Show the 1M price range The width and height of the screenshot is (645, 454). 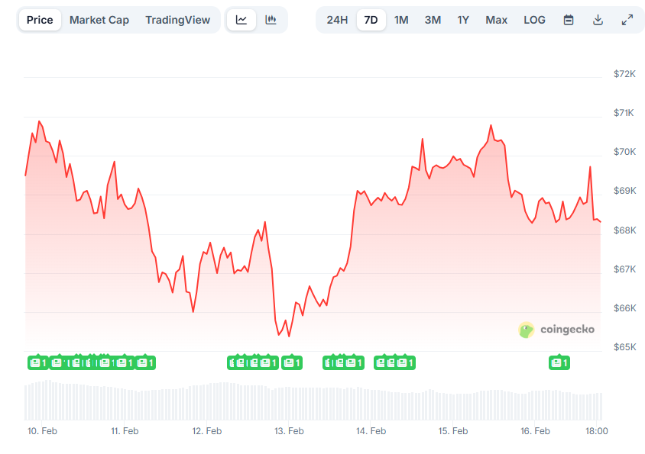coord(401,20)
